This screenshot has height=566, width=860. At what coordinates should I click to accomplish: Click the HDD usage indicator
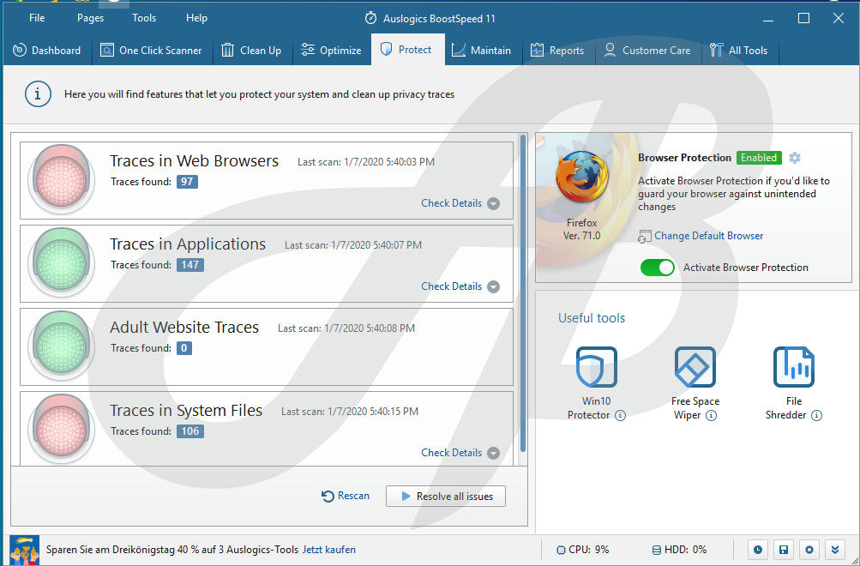coord(679,550)
